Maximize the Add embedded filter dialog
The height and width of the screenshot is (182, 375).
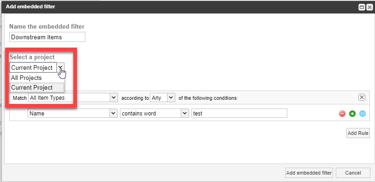362,7
